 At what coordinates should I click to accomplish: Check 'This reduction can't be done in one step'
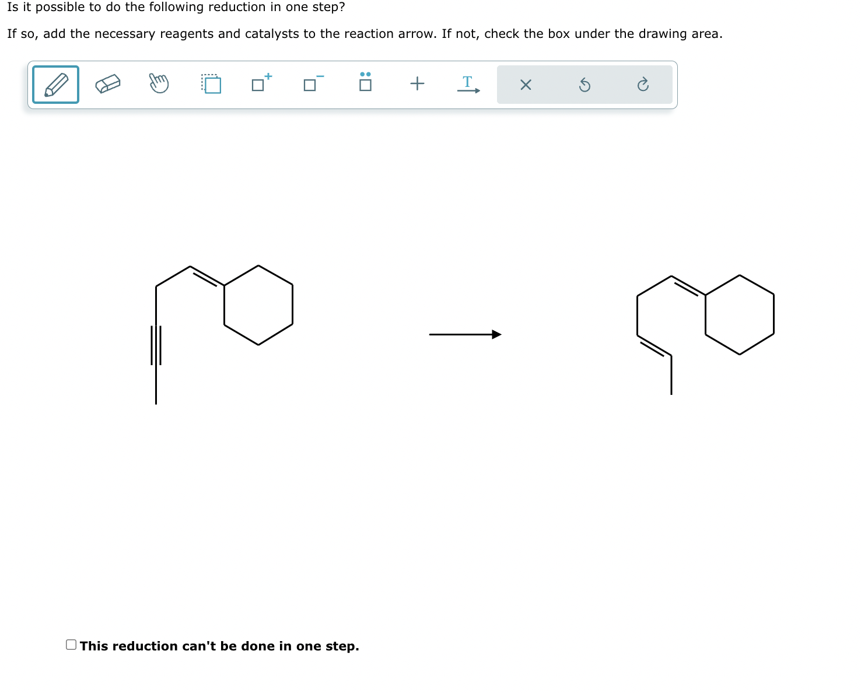[x=71, y=644]
